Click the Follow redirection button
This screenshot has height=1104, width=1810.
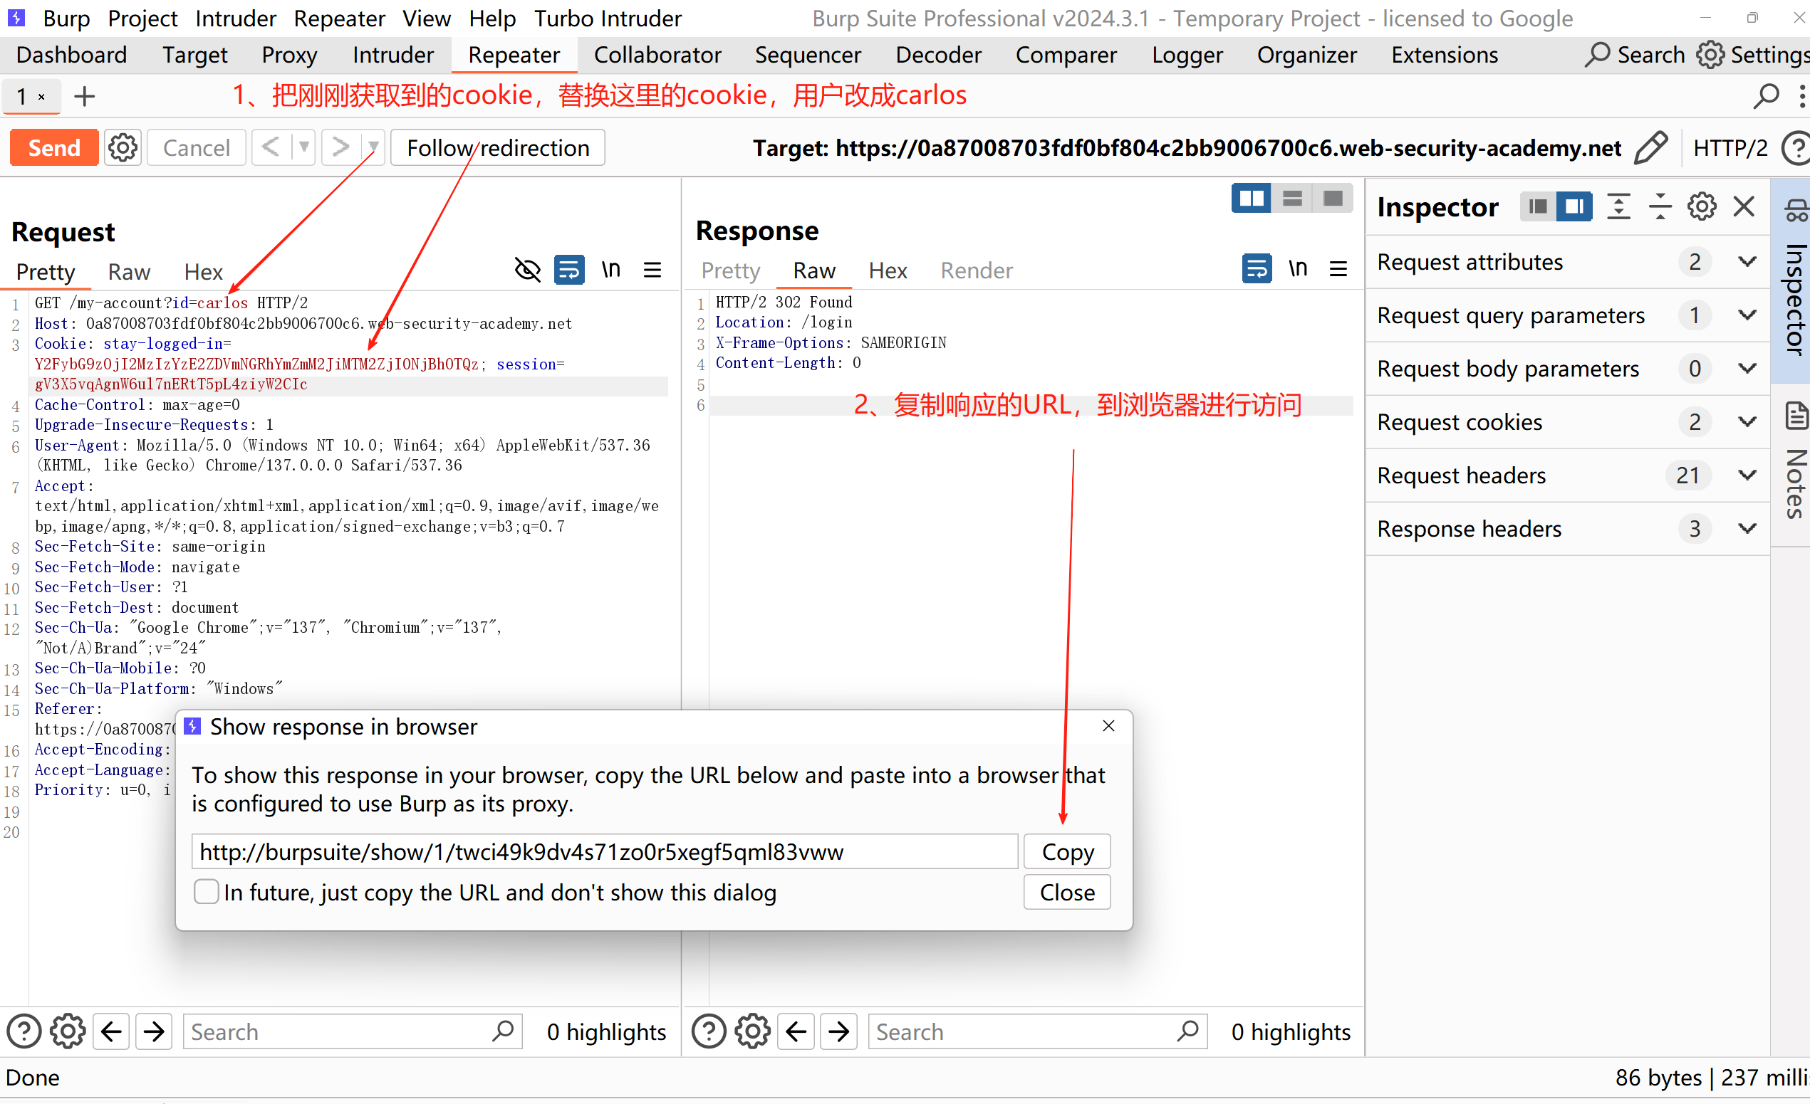coord(497,147)
